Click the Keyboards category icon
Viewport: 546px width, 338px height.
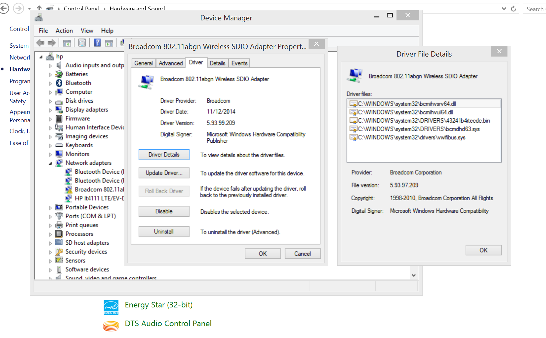59,145
